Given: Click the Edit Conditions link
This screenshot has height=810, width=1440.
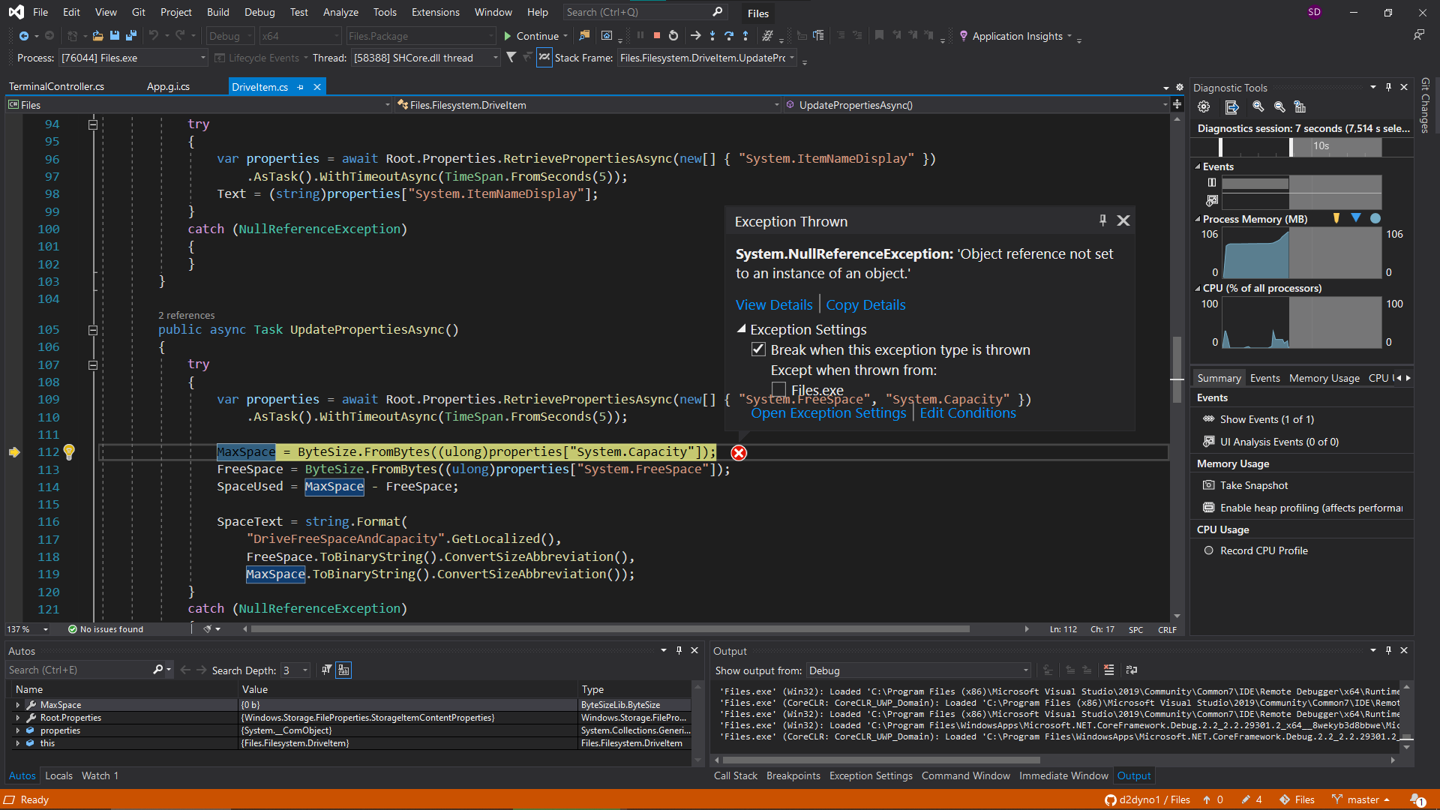Looking at the screenshot, I should pyautogui.click(x=967, y=413).
